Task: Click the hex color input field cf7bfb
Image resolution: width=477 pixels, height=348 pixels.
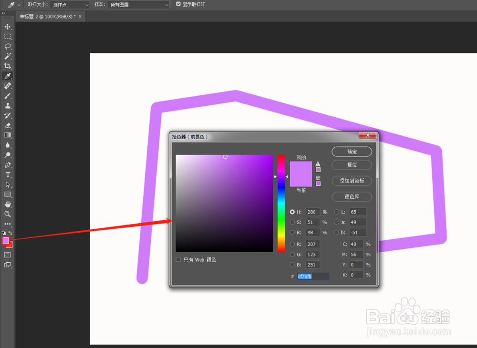Action: pyautogui.click(x=312, y=276)
